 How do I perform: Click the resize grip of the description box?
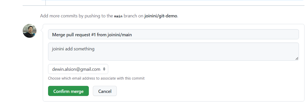[x=297, y=58]
